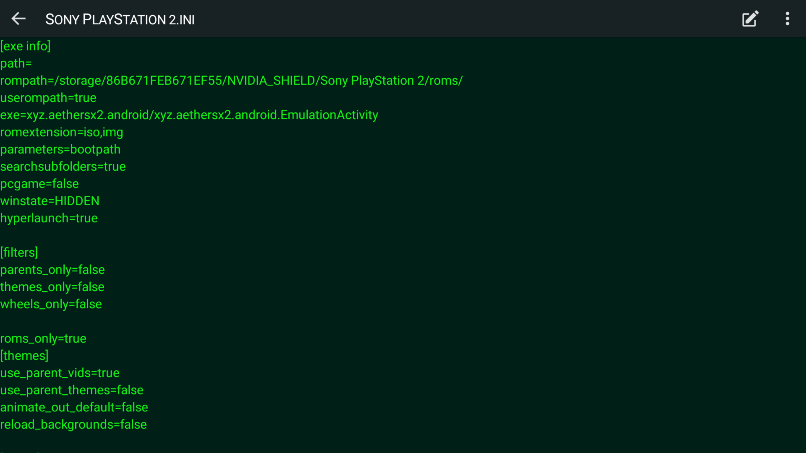Image resolution: width=806 pixels, height=453 pixels.
Task: Go back with the arrow icon
Action: (x=18, y=18)
